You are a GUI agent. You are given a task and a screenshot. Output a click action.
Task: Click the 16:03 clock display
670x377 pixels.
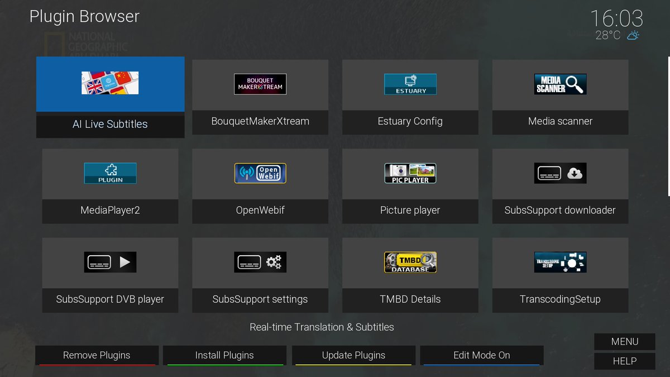pyautogui.click(x=616, y=18)
